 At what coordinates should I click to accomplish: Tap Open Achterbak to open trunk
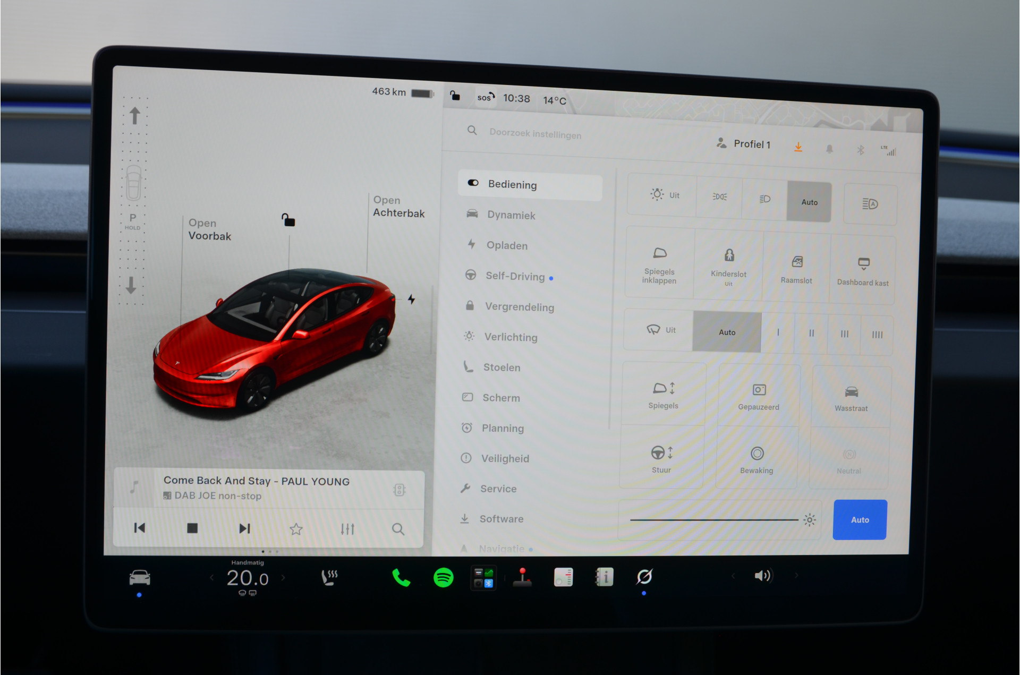click(x=398, y=207)
